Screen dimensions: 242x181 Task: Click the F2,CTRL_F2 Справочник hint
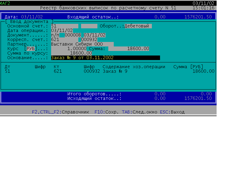pos(60,112)
